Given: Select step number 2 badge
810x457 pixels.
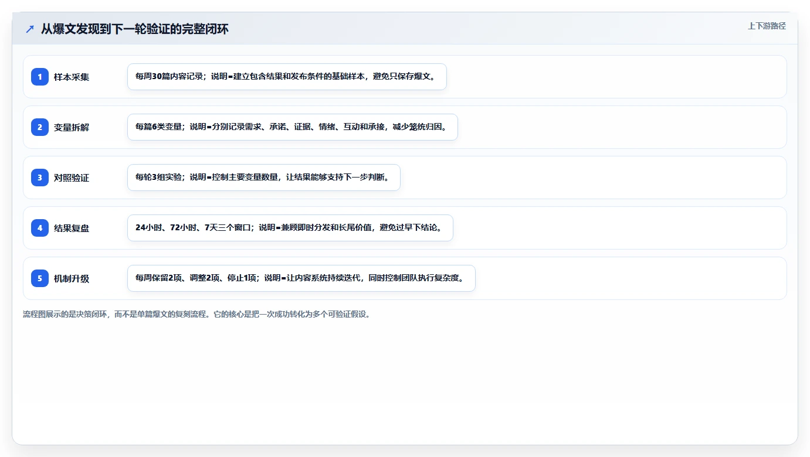Looking at the screenshot, I should coord(40,127).
